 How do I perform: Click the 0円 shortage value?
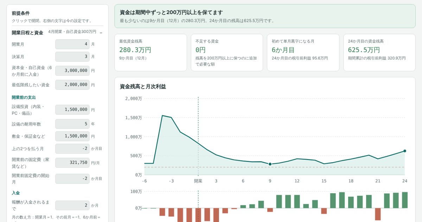[200, 50]
